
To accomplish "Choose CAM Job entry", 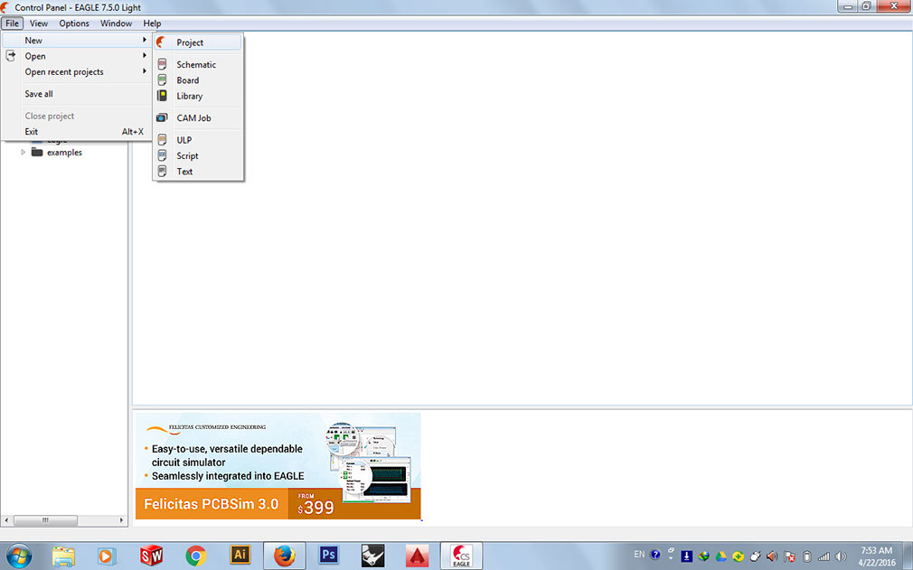I will point(197,117).
